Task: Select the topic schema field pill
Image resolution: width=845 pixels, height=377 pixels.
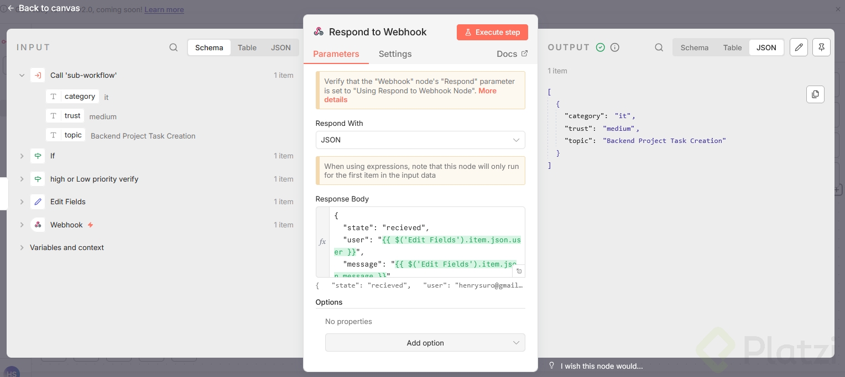Action: (66, 135)
